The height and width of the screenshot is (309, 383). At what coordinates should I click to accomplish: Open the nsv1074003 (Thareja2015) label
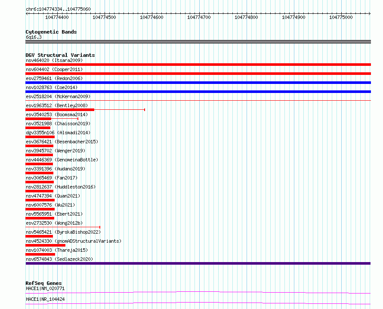pos(57,250)
